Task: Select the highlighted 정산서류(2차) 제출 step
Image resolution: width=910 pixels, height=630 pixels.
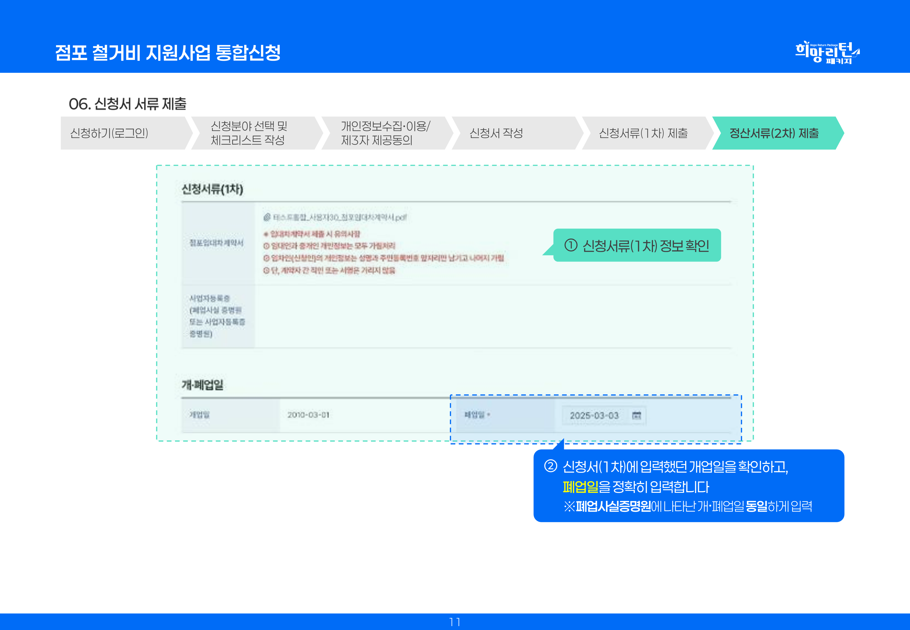Action: [774, 133]
